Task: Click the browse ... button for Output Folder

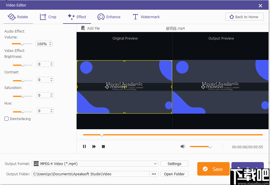Action: [x=154, y=174]
